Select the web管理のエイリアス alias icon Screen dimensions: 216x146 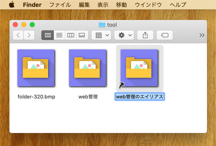click(x=139, y=68)
